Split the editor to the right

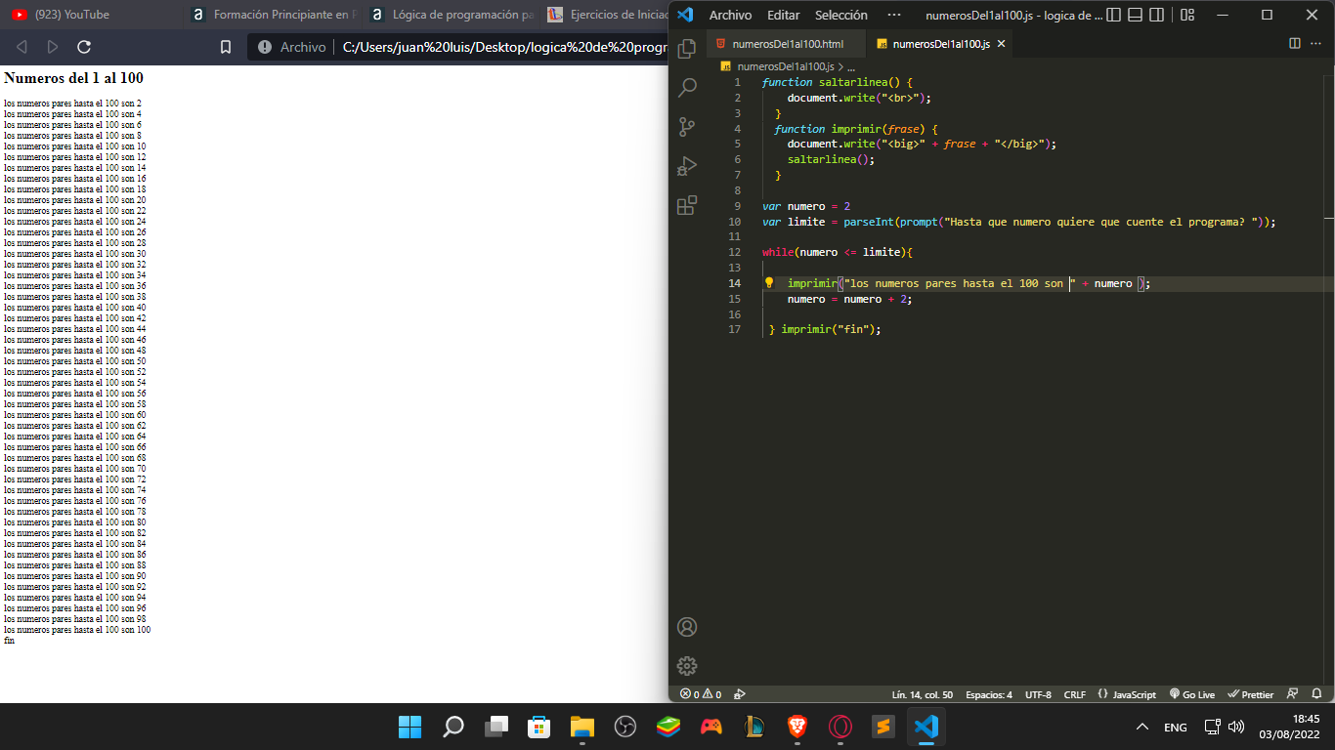(x=1295, y=44)
